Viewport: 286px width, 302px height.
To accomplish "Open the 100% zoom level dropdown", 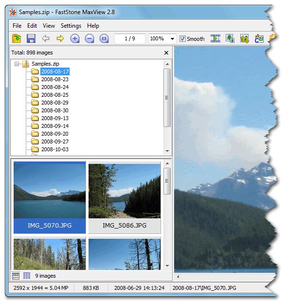I will tap(172, 39).
